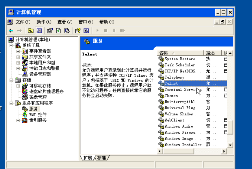The width and height of the screenshot is (252, 169).
Task: Expand the 本地用户和组 node
Action: click(18, 63)
